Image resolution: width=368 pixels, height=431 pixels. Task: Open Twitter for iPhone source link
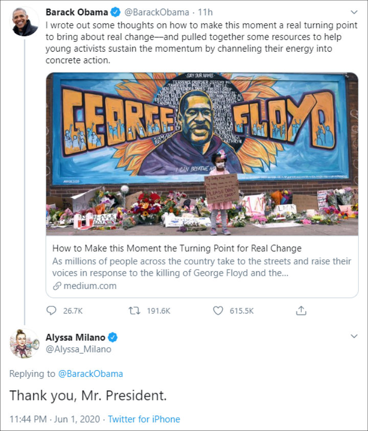pos(144,419)
